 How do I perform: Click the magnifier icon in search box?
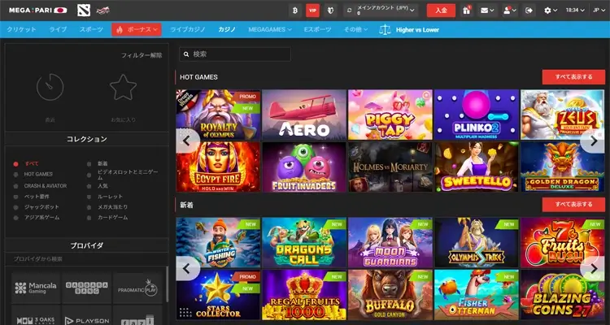coord(186,54)
